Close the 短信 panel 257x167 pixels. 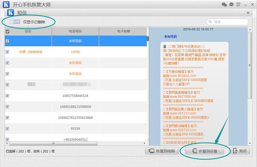pyautogui.click(x=248, y=13)
